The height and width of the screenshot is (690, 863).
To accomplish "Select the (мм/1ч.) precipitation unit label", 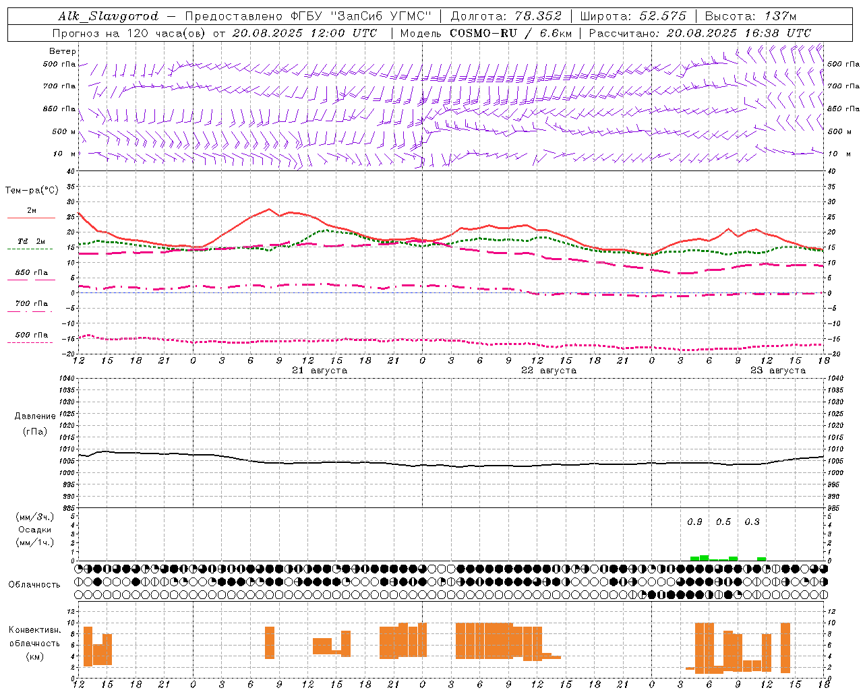I will (34, 542).
